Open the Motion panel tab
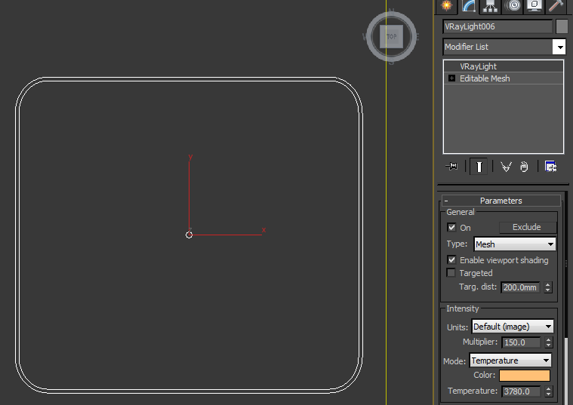The image size is (573, 405). [513, 6]
